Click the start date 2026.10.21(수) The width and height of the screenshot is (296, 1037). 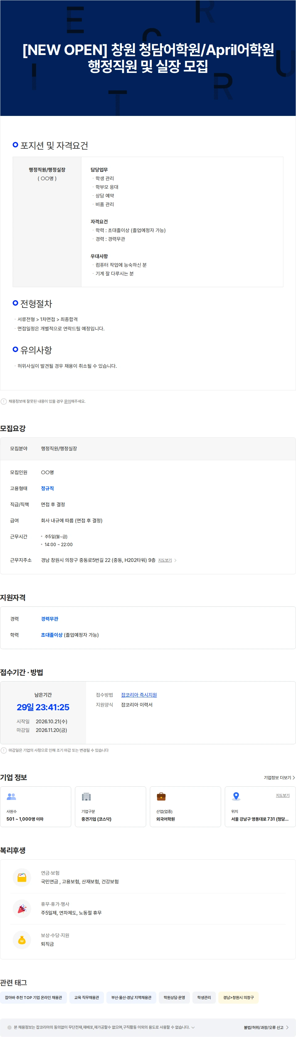pyautogui.click(x=51, y=721)
